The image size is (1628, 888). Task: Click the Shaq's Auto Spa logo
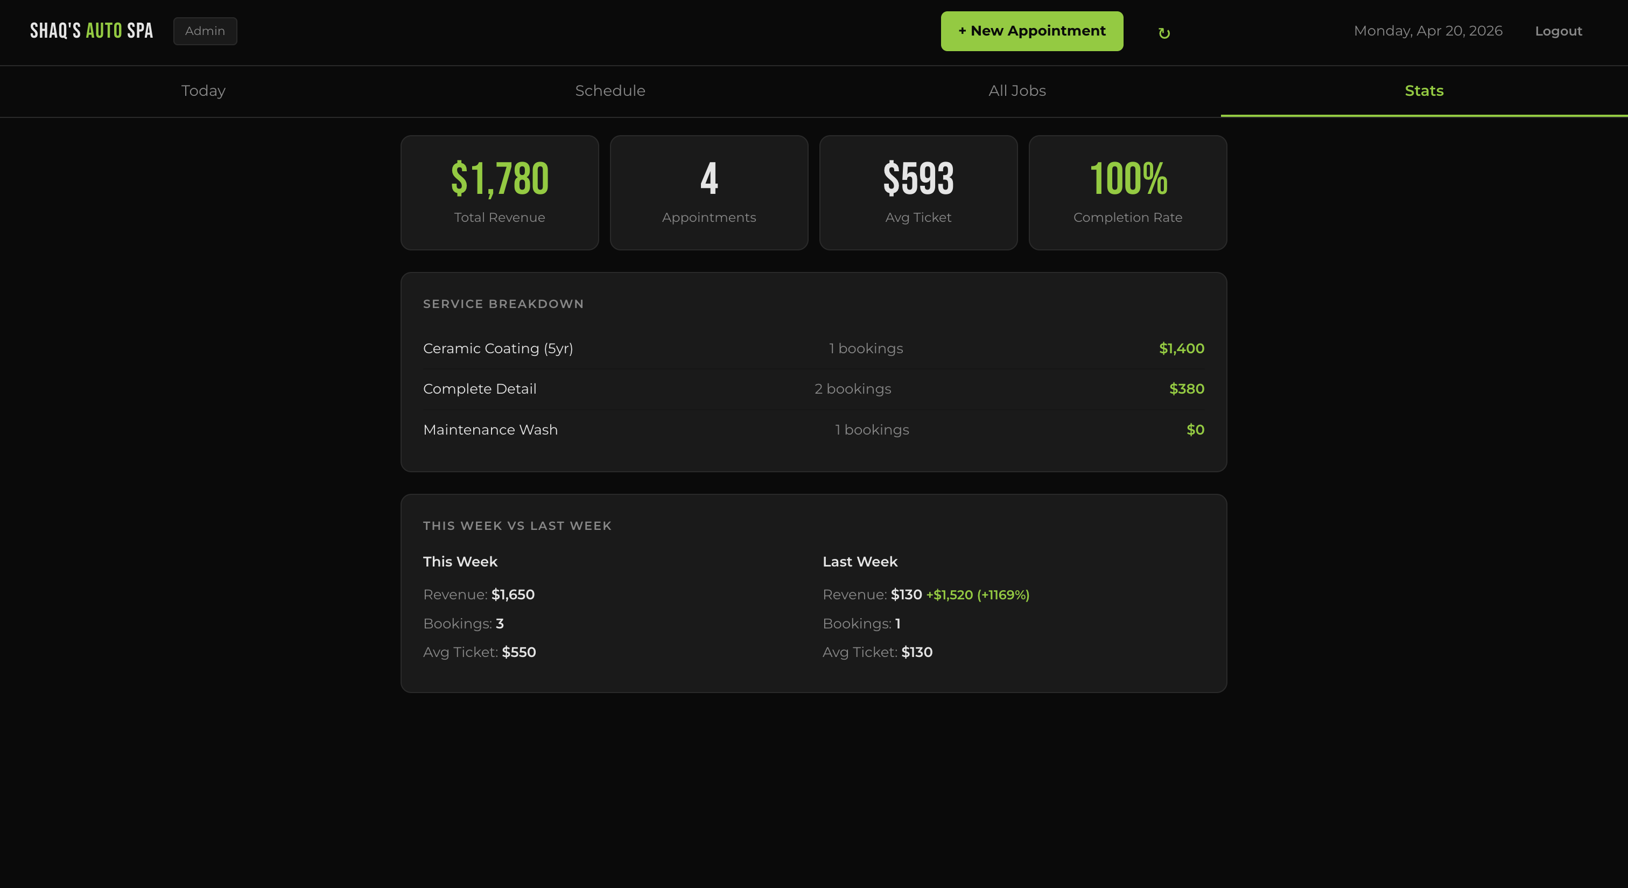pos(92,31)
